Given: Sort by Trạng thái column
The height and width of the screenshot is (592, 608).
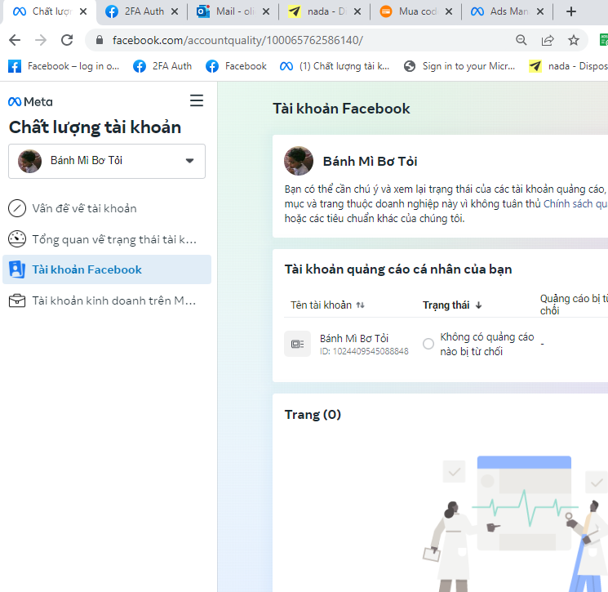Looking at the screenshot, I should tap(452, 305).
